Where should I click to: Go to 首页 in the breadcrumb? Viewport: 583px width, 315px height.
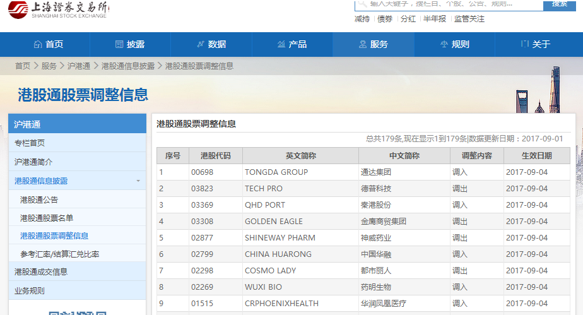tap(23, 66)
